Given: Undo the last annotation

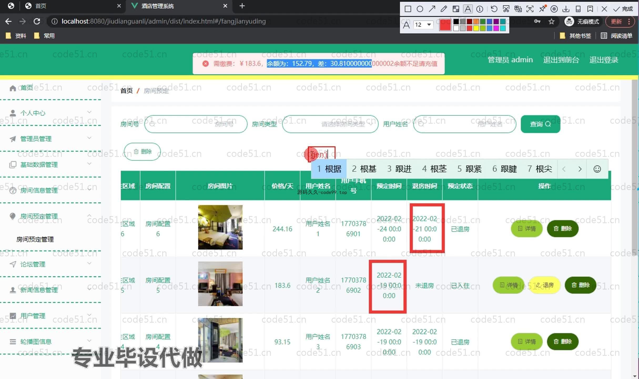Looking at the screenshot, I should 494,9.
